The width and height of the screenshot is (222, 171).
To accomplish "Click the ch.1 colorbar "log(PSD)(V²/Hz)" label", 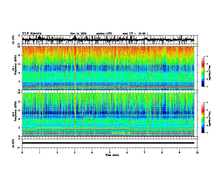I will tap(210, 73).
